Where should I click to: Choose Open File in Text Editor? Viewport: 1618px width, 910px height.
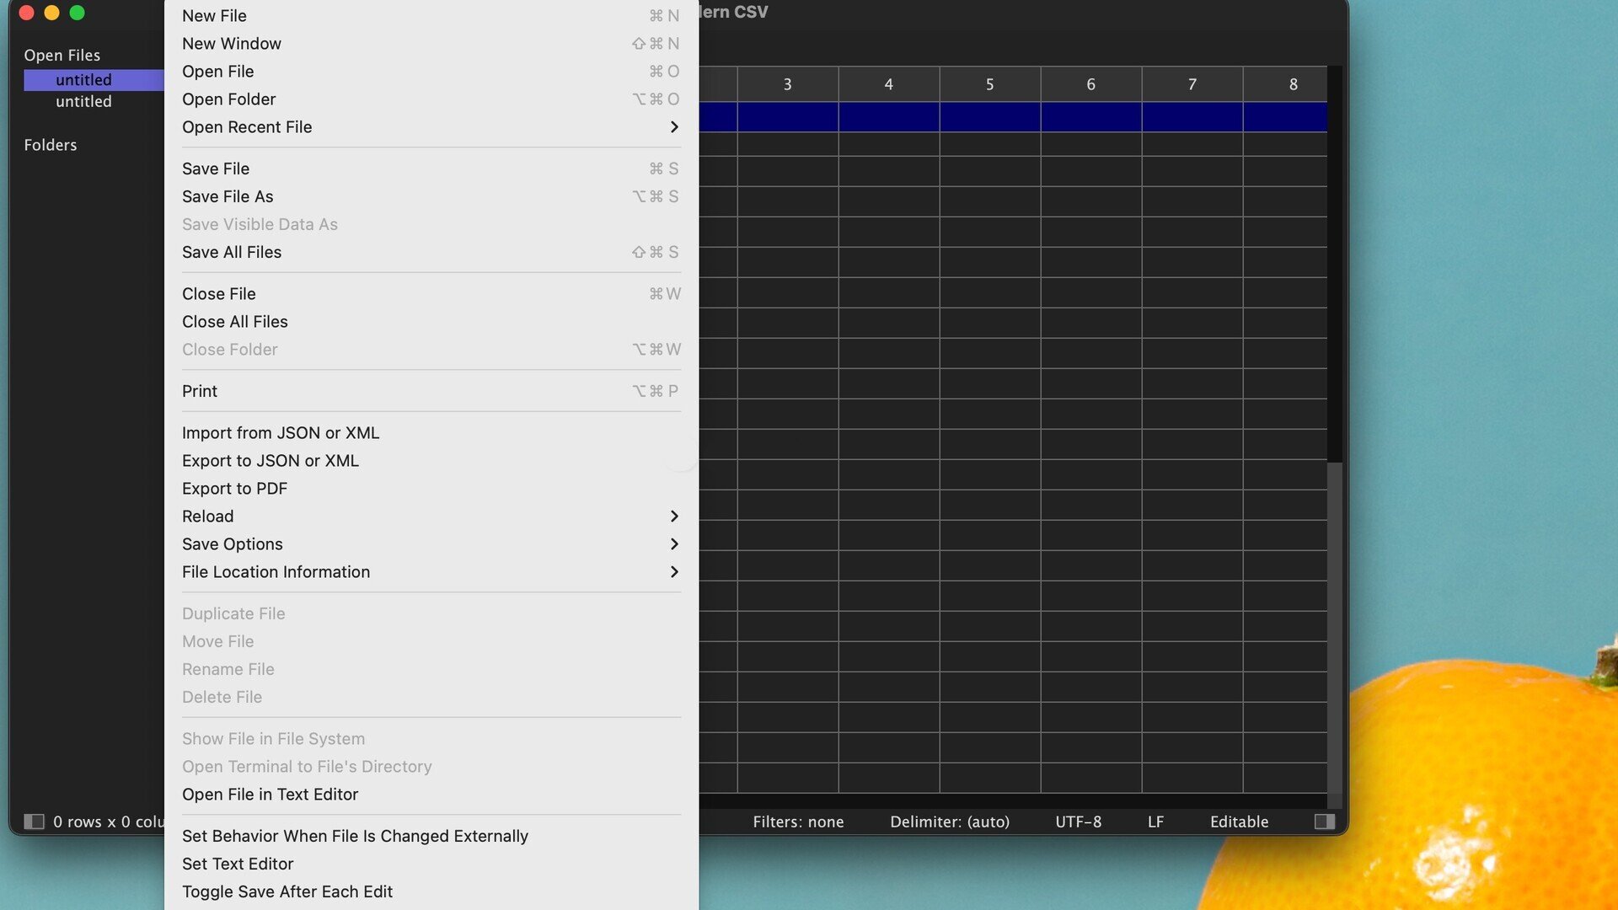click(x=431, y=794)
